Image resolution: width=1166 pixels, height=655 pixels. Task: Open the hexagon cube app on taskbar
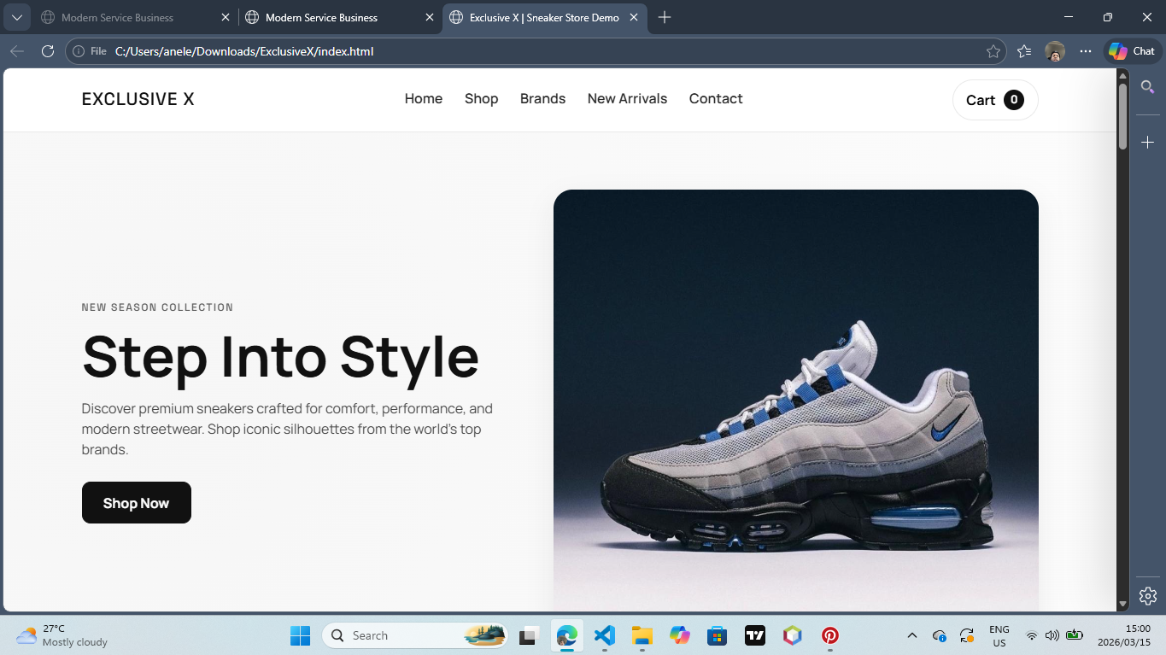coord(793,635)
